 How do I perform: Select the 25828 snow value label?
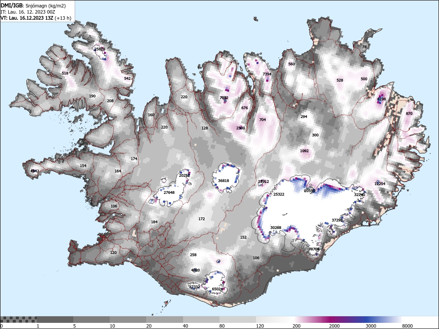click(x=100, y=49)
